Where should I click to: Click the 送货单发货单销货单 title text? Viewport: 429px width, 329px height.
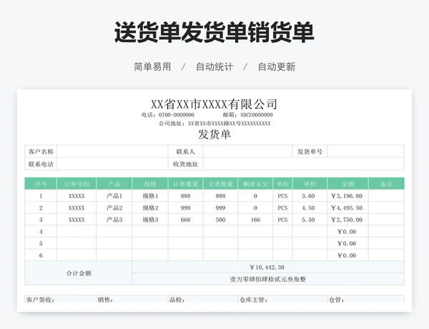[214, 33]
